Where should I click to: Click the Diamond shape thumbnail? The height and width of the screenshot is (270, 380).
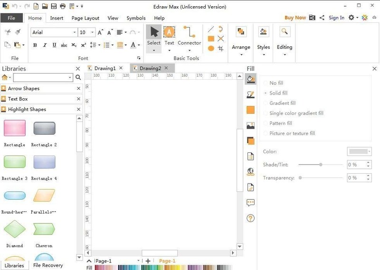[x=15, y=229]
